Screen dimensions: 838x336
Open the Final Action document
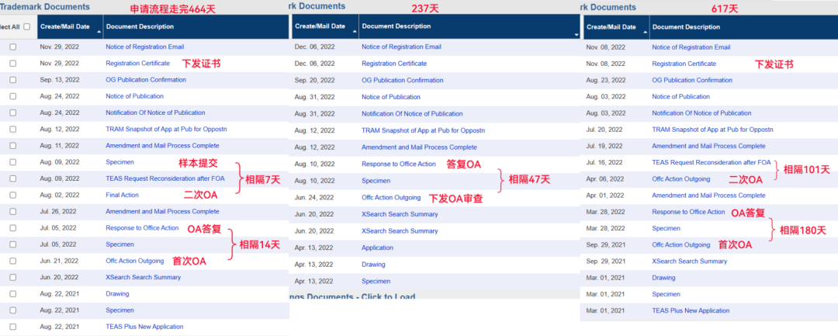[122, 195]
